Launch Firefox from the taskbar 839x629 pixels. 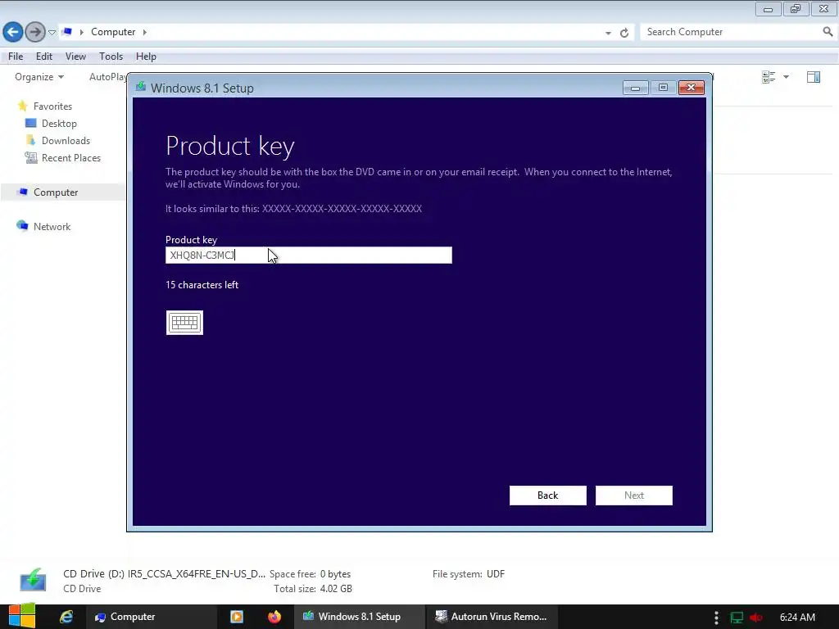tap(274, 617)
